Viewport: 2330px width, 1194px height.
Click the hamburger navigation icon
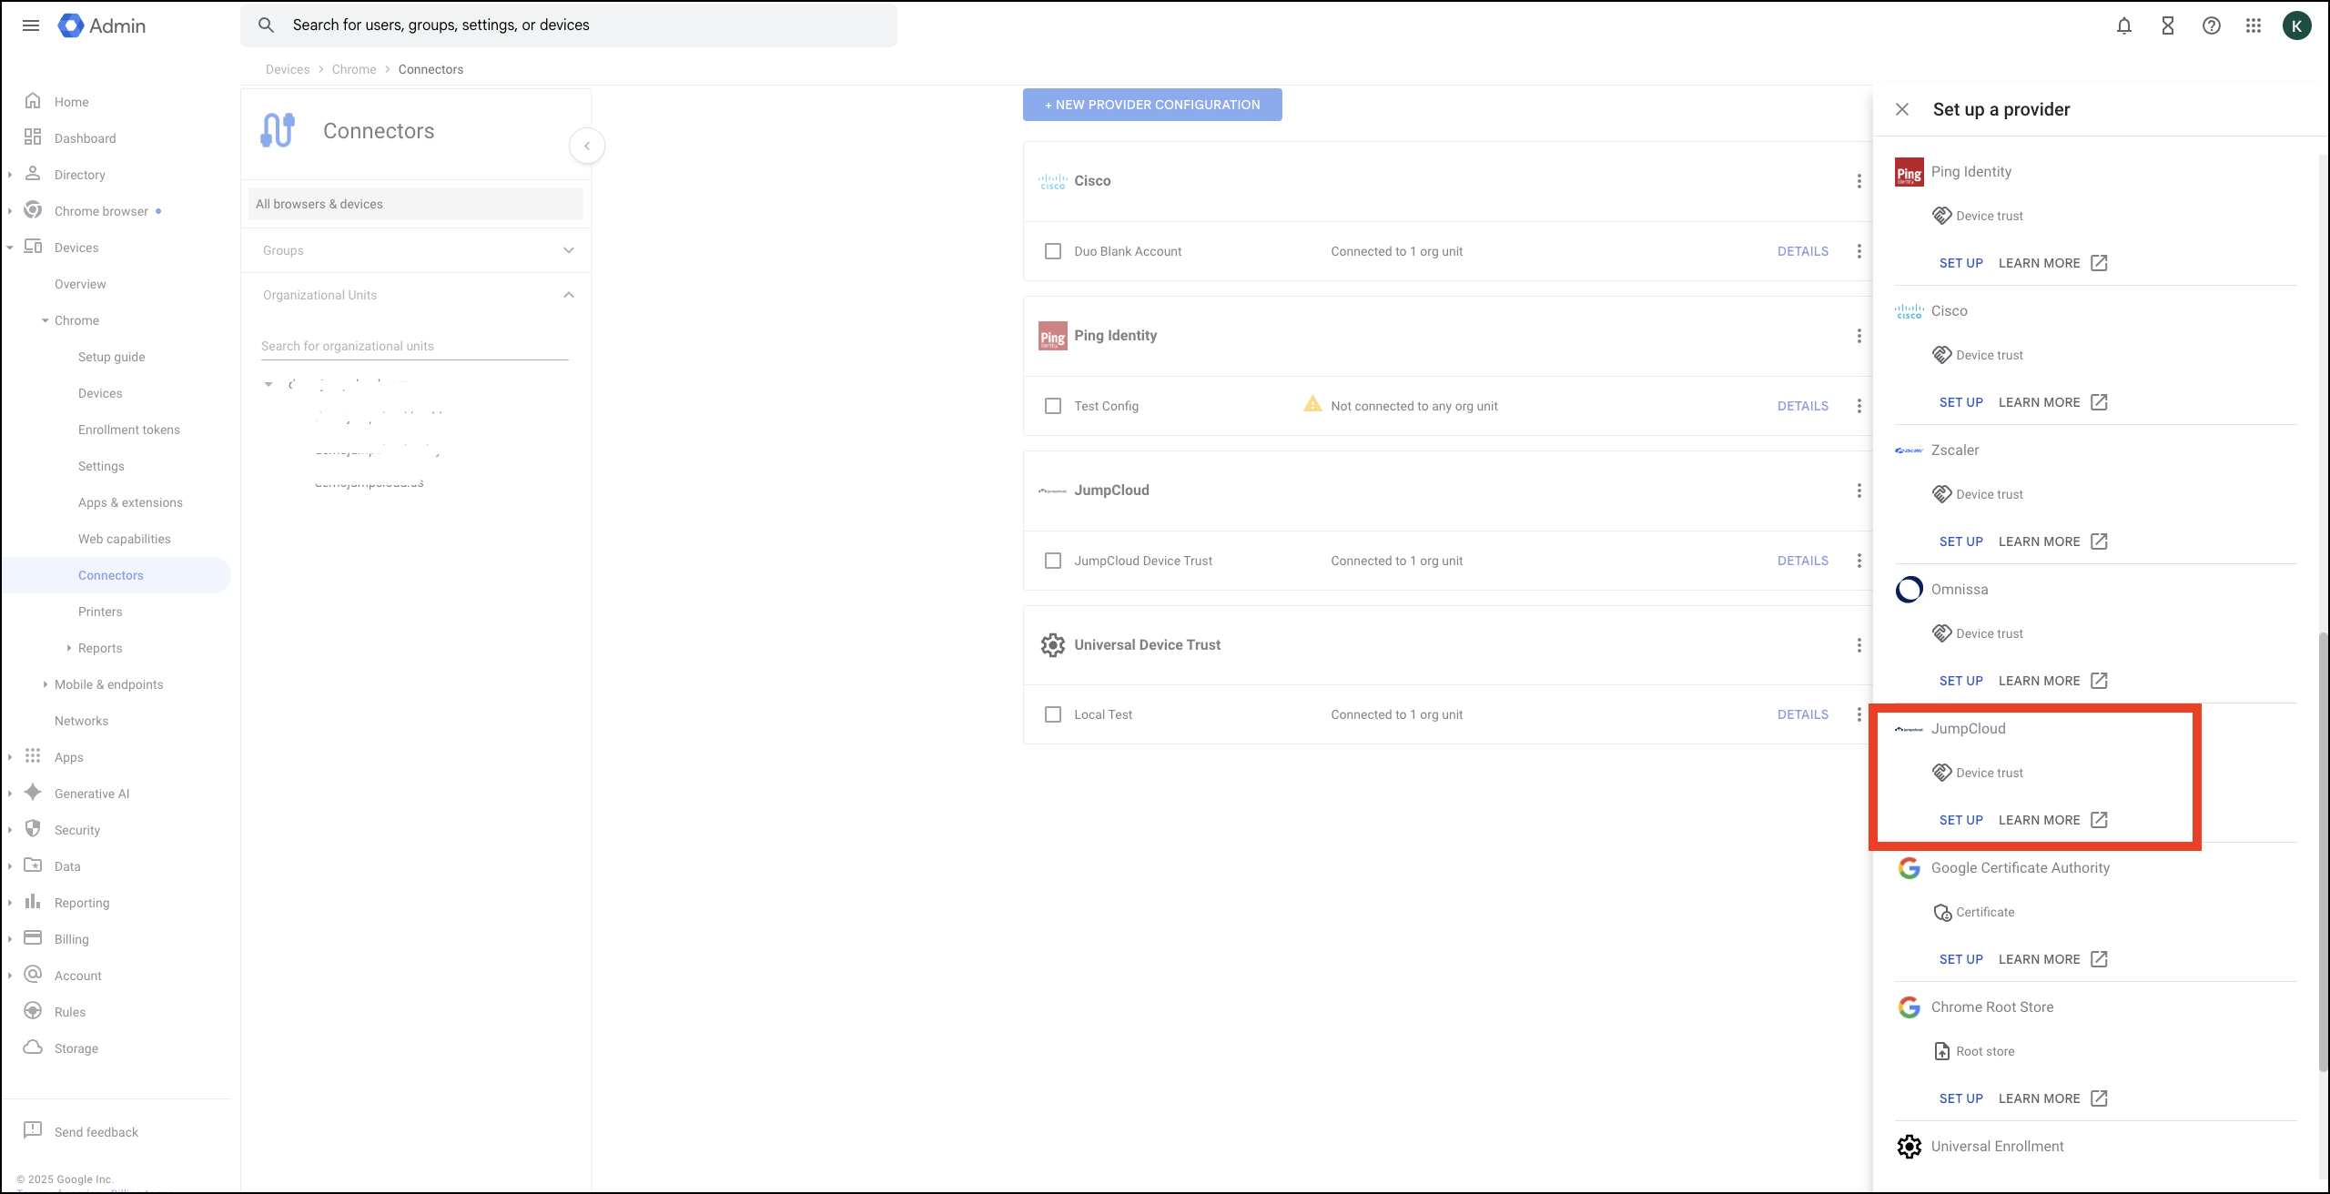point(30,25)
